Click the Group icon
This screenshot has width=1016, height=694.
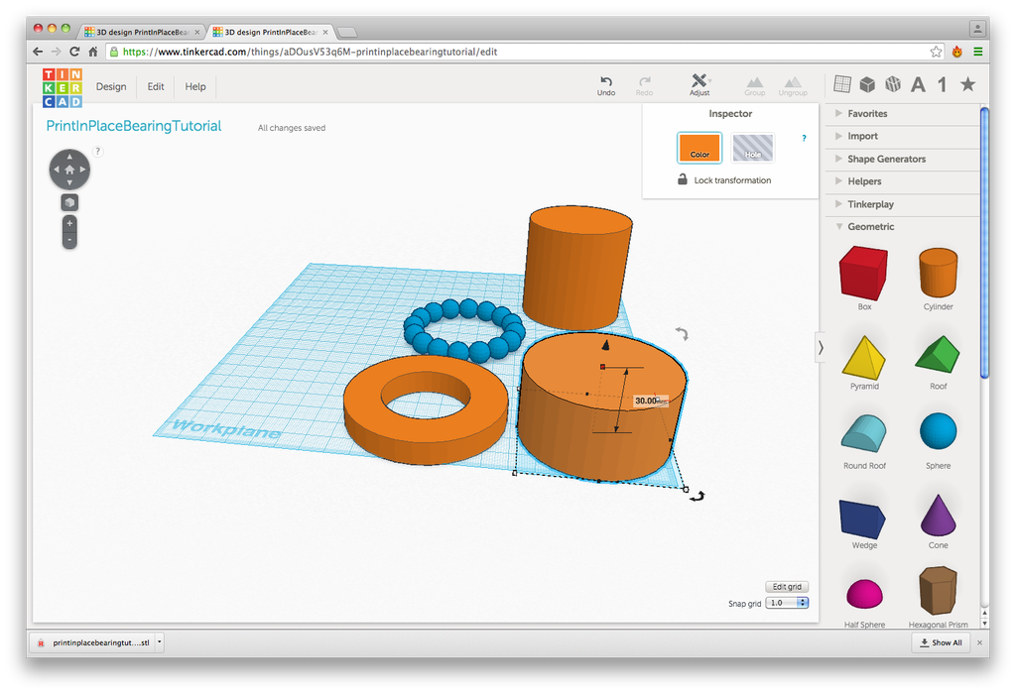coord(754,86)
